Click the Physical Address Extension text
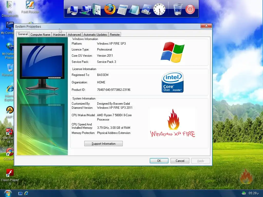This screenshot has width=263, height=197. (x=114, y=133)
